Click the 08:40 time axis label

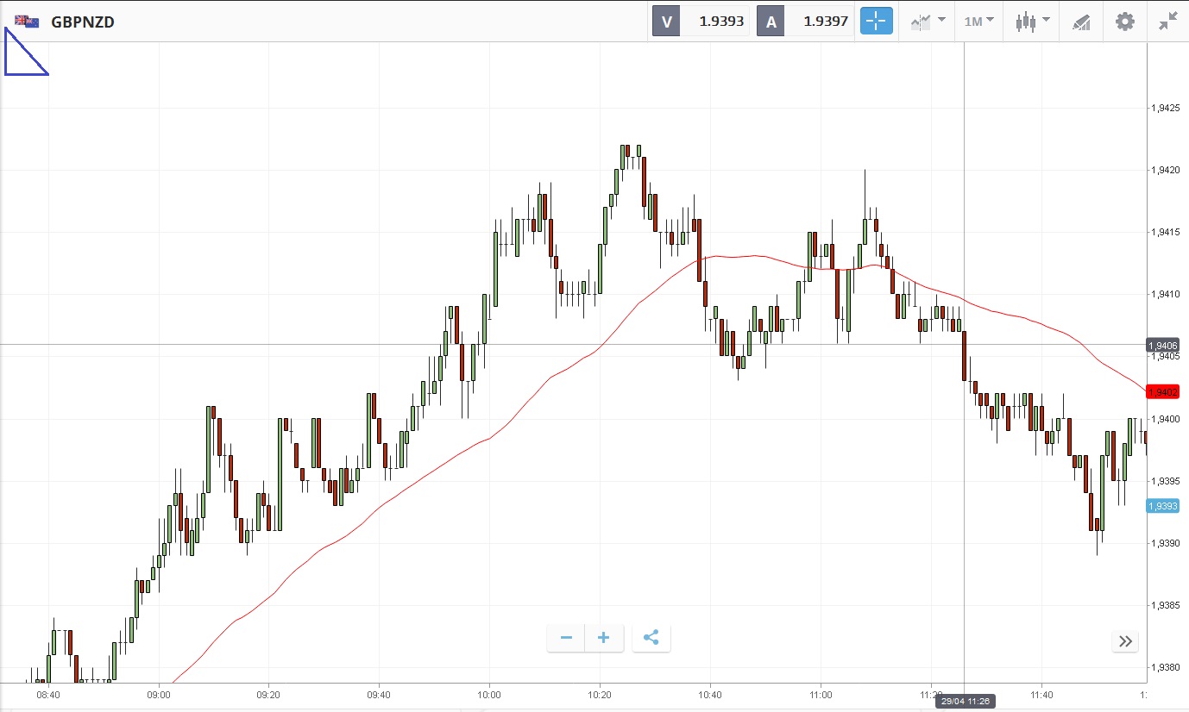click(x=48, y=694)
